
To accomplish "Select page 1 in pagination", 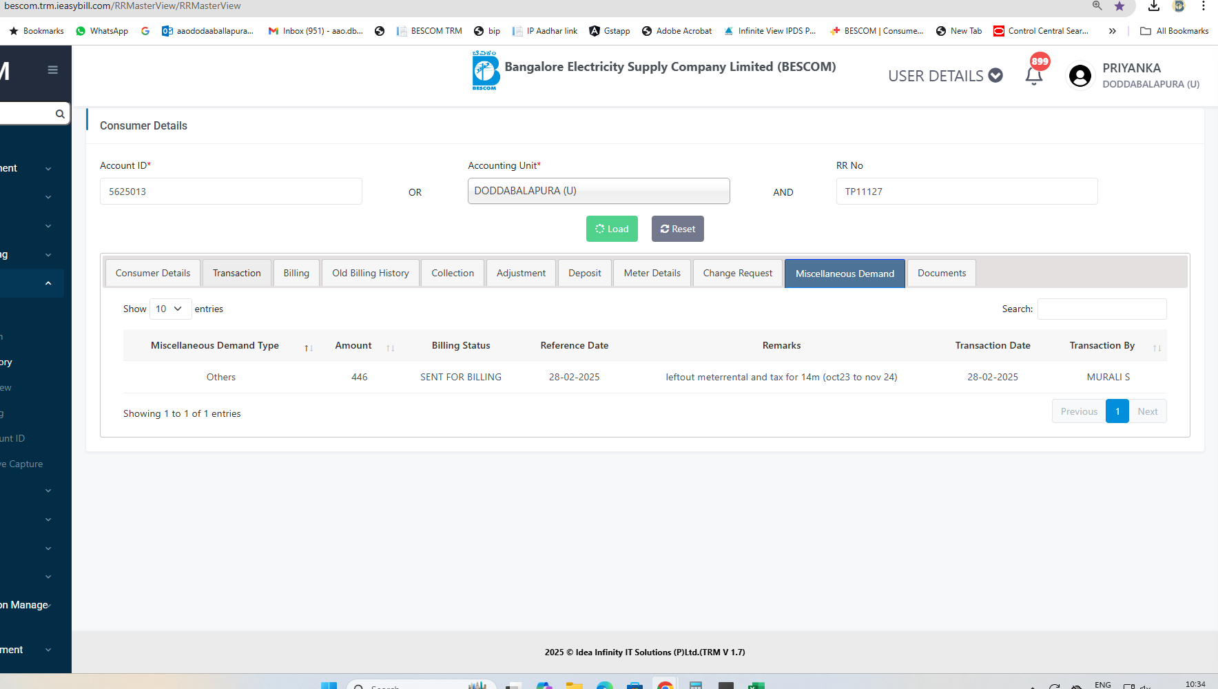I will pos(1117,411).
